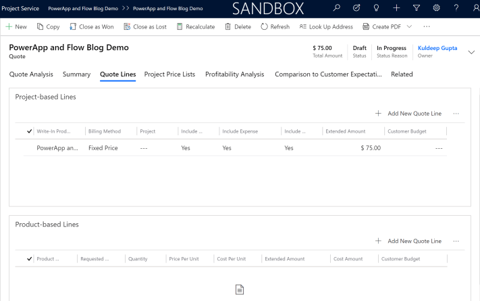The width and height of the screenshot is (480, 301).
Task: Refresh the quote record
Action: click(x=275, y=26)
